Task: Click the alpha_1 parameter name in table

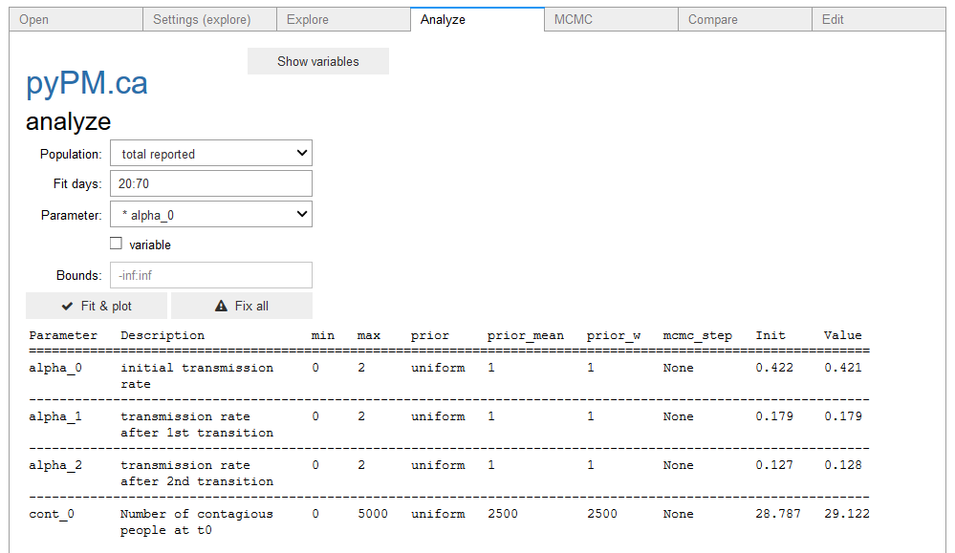Action: (55, 416)
